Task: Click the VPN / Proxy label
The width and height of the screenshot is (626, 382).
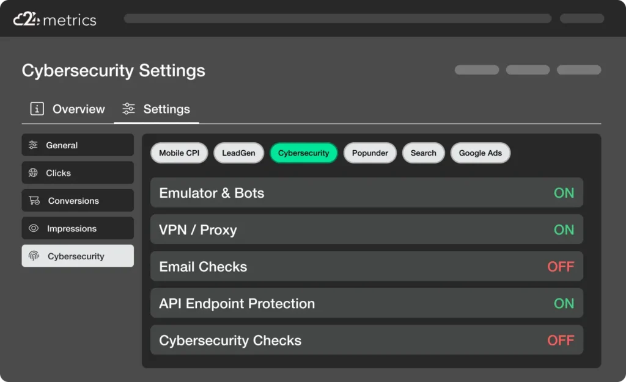Action: [x=198, y=230]
